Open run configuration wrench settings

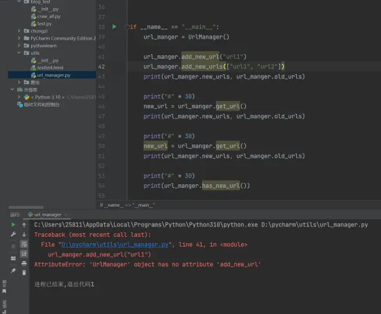[x=13, y=234]
